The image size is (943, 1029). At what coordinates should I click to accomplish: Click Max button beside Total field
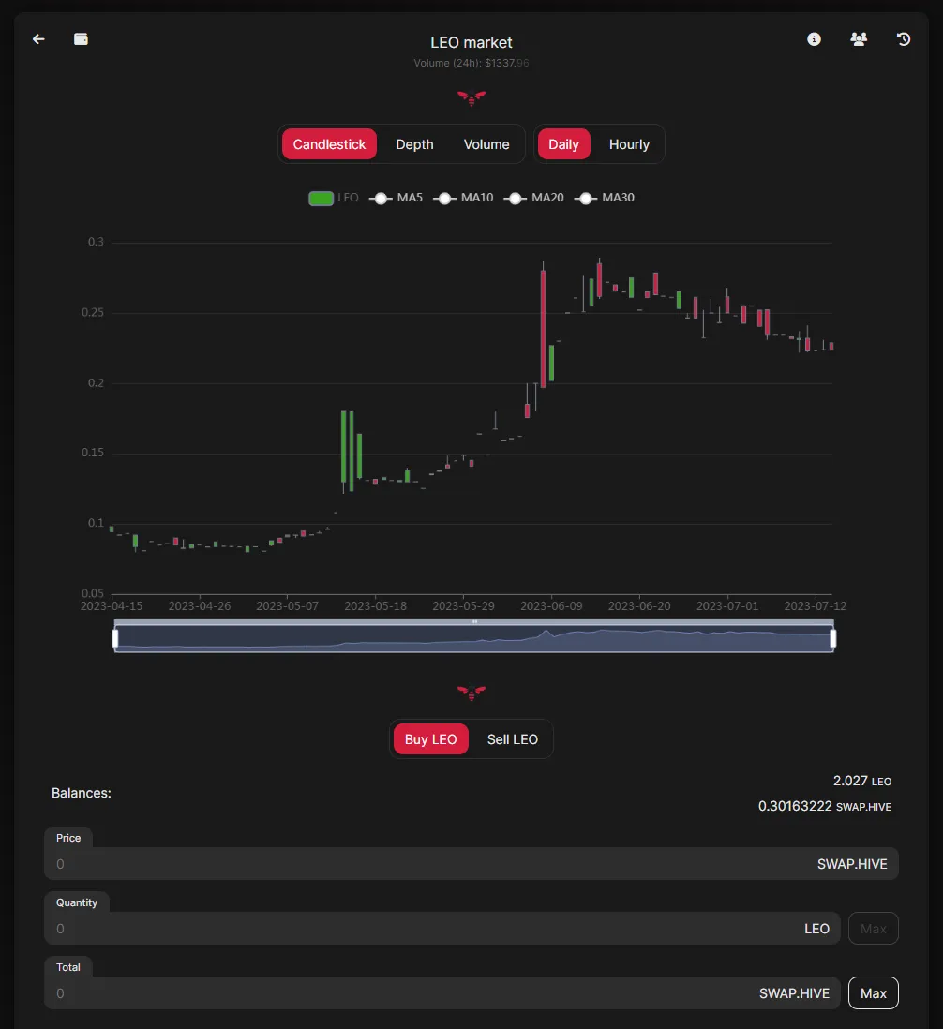tap(874, 992)
